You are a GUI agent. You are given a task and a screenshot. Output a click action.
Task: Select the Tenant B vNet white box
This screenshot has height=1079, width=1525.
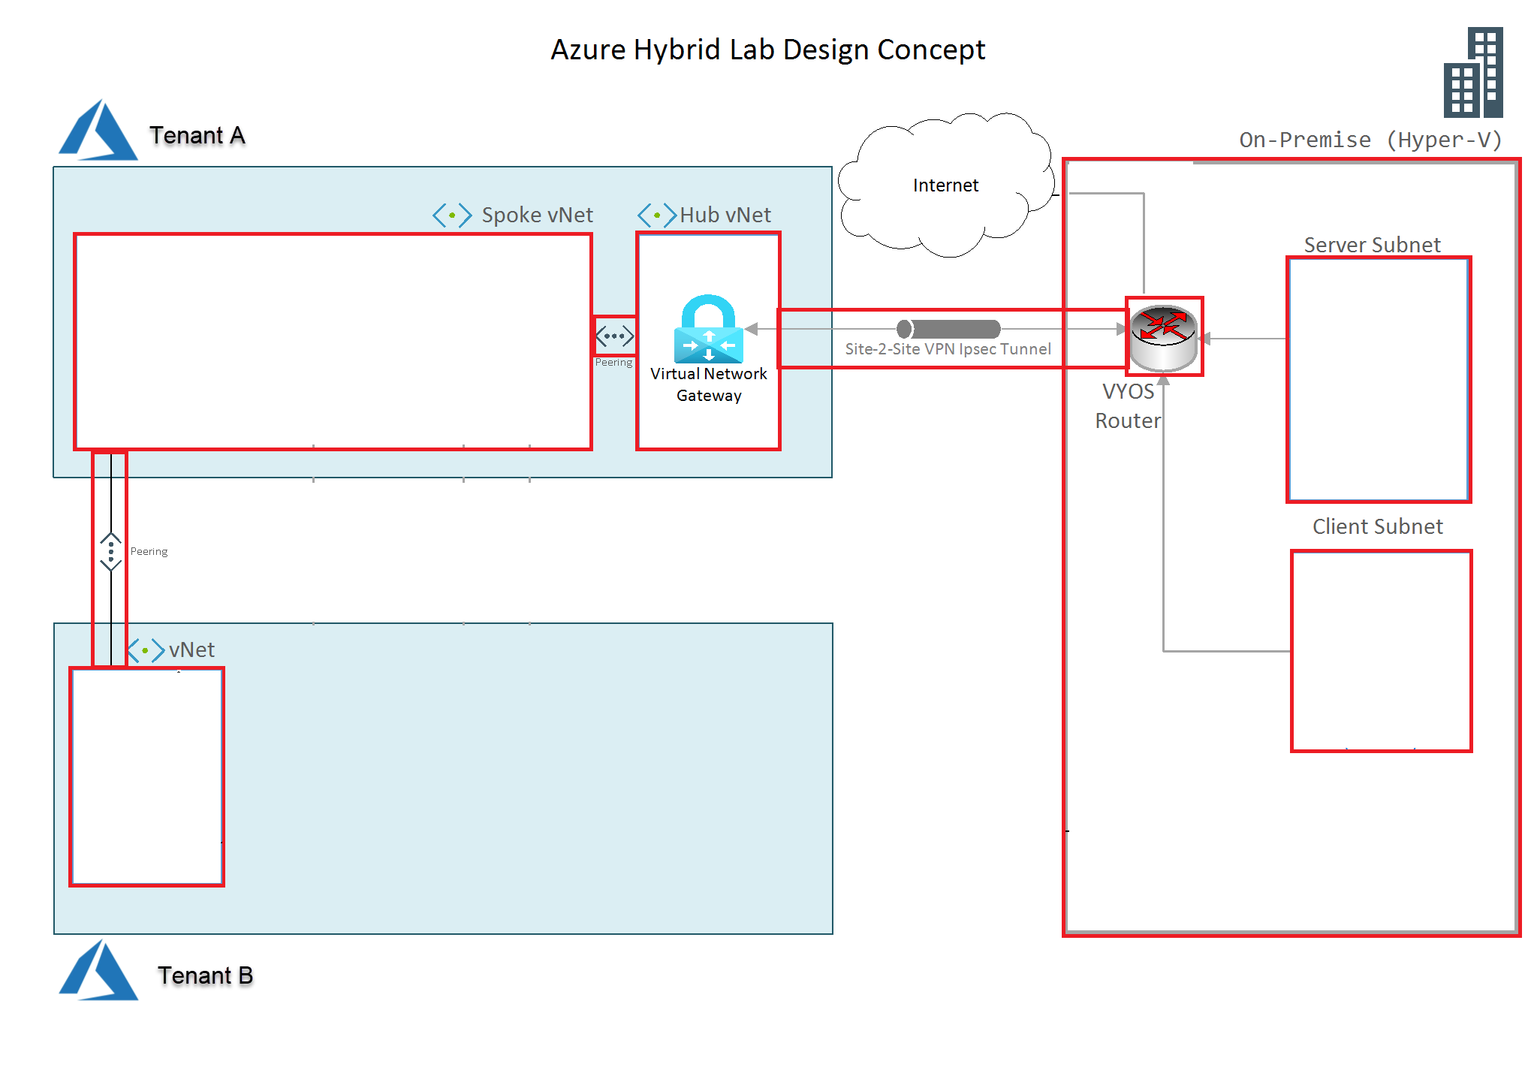pos(146,776)
